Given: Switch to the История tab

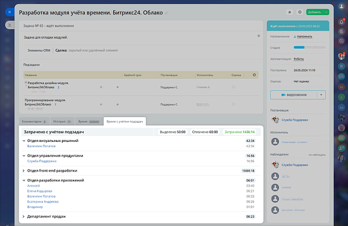Looking at the screenshot, I should tap(62, 122).
